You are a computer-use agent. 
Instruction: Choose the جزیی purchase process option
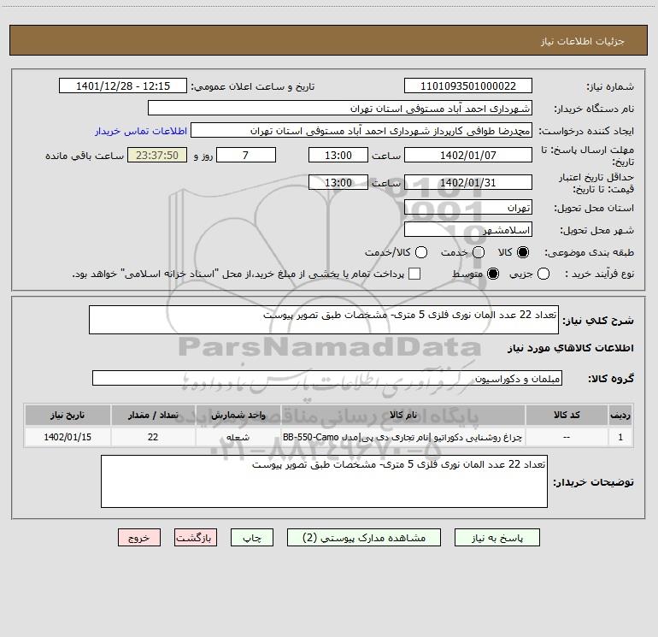(543, 274)
